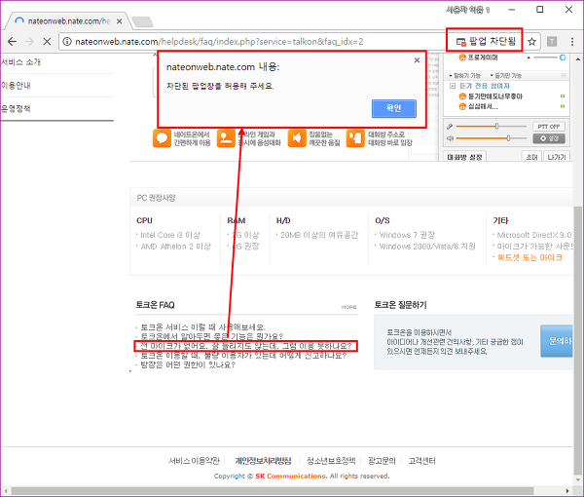Open FAQ 토크온에서 알아두면 좋은 기능은 뭔가요?
Screen dimensions: 584x497
[x=211, y=336]
